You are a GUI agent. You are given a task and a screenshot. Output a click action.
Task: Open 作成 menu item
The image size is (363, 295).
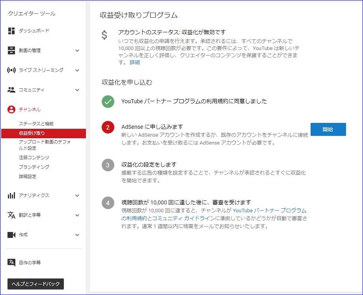click(23, 235)
